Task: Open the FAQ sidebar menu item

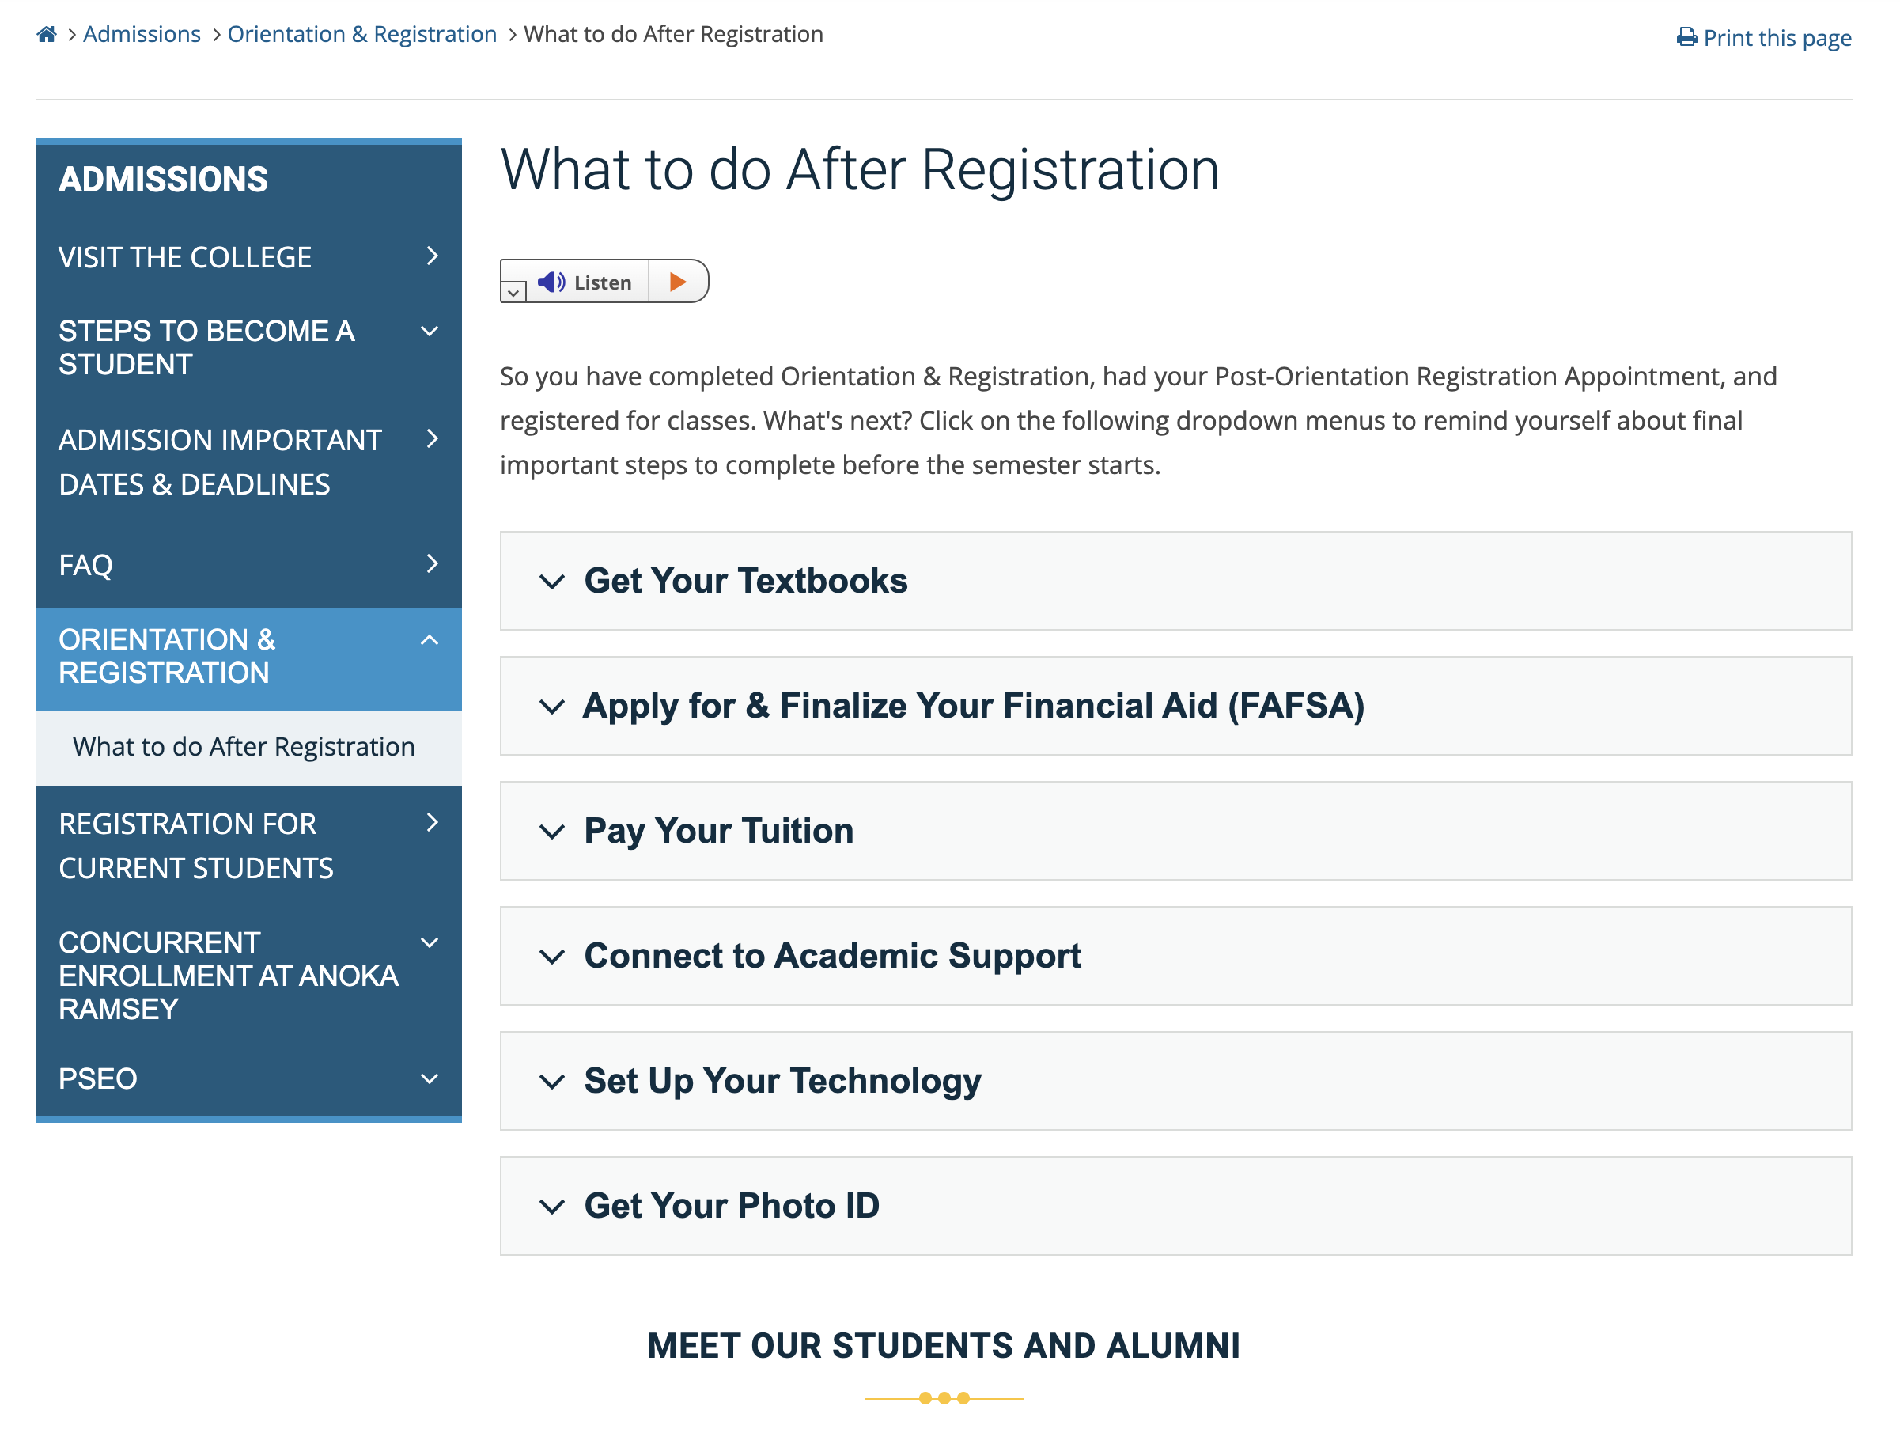Action: (x=249, y=564)
